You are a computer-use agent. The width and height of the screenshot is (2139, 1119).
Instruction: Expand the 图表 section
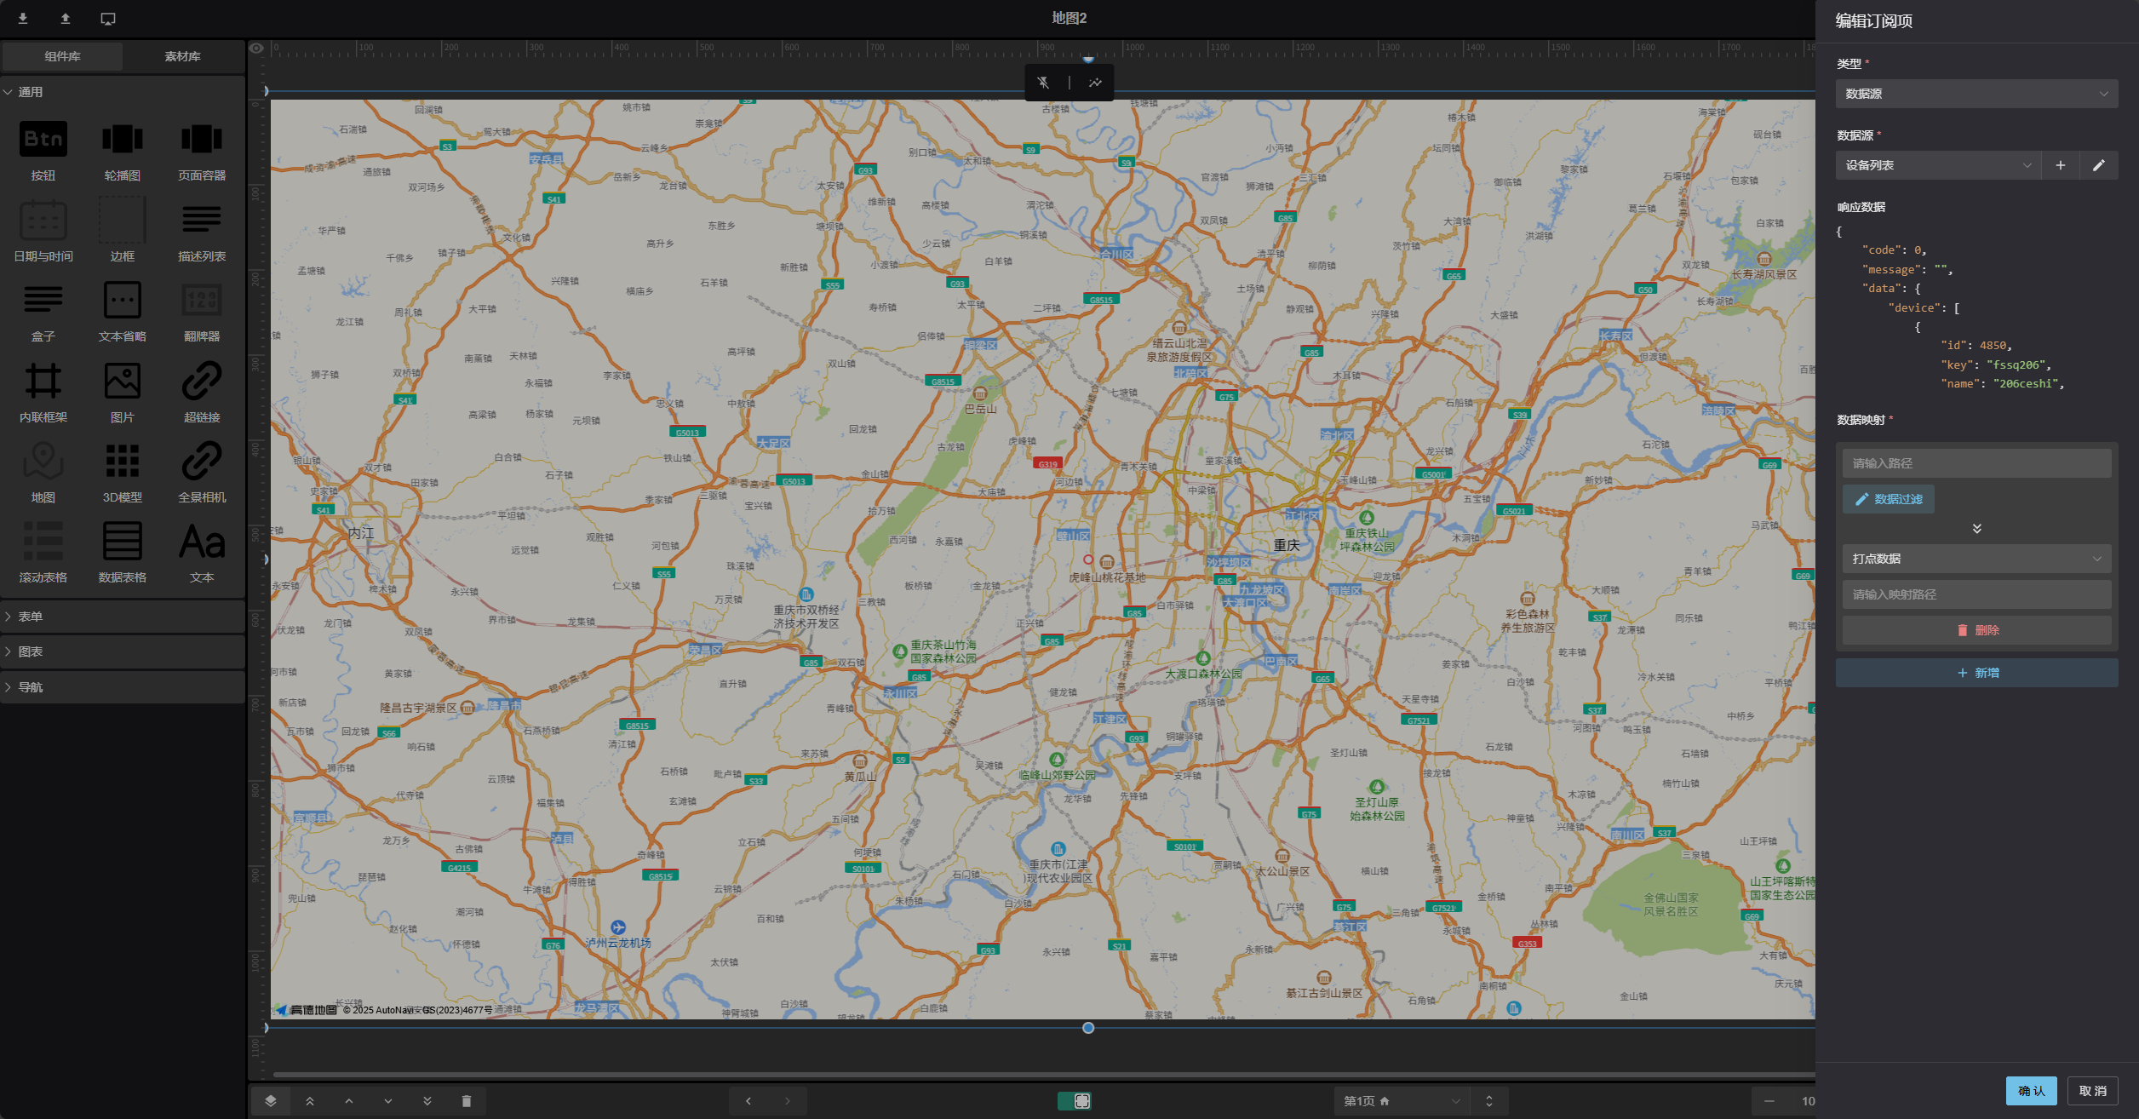pos(123,651)
